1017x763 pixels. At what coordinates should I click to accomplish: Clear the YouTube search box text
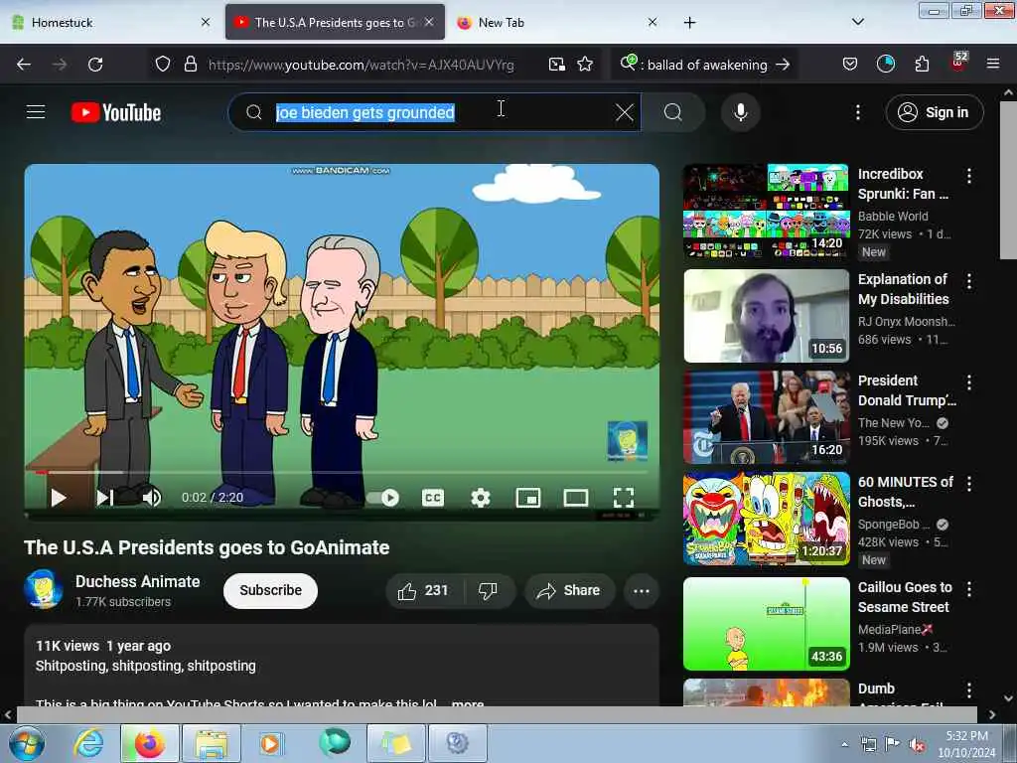coord(624,112)
